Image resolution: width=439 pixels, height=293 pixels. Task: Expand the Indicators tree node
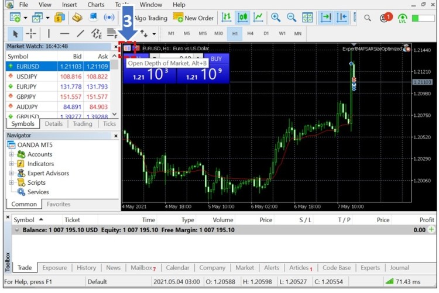coord(12,164)
